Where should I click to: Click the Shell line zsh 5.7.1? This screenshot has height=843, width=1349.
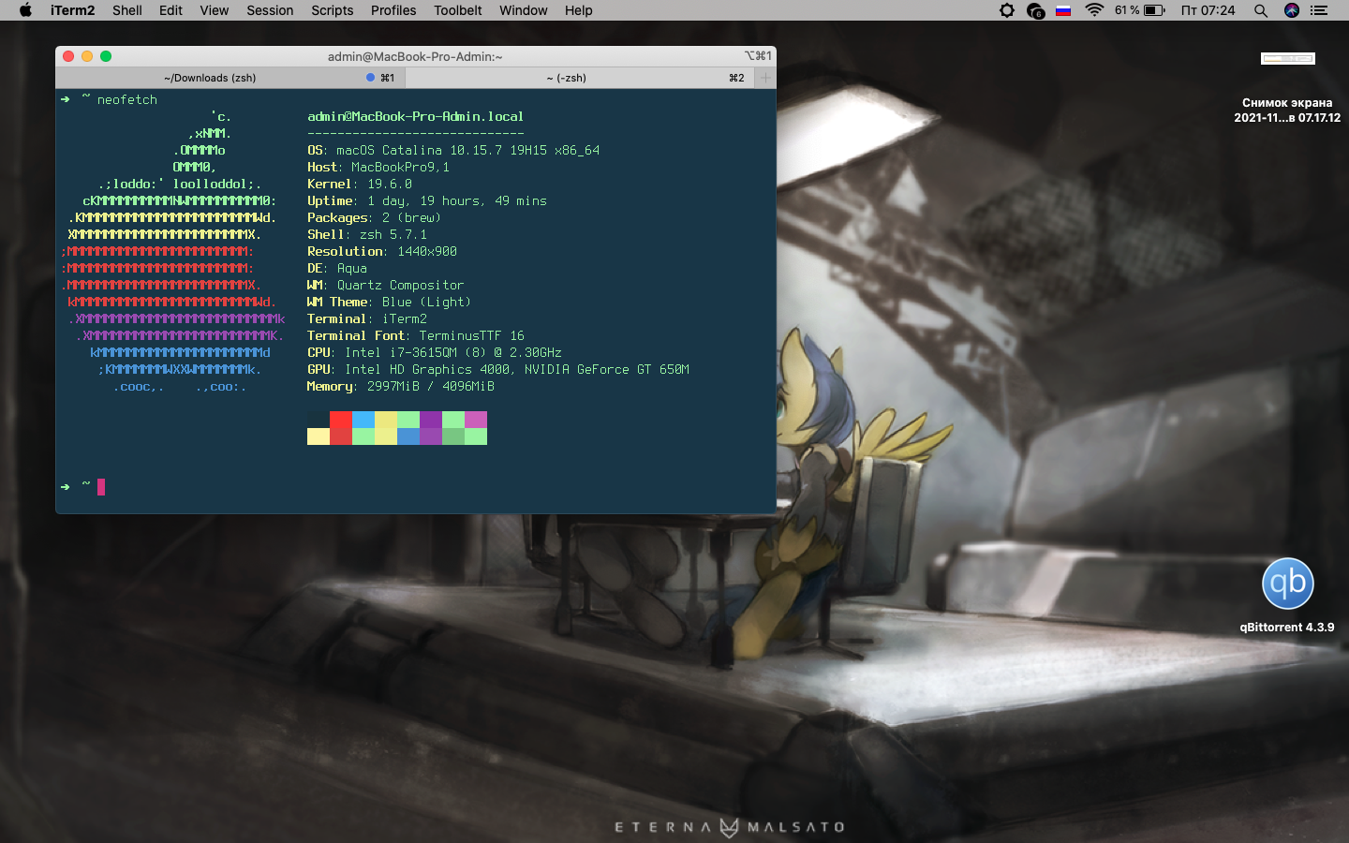point(367,234)
